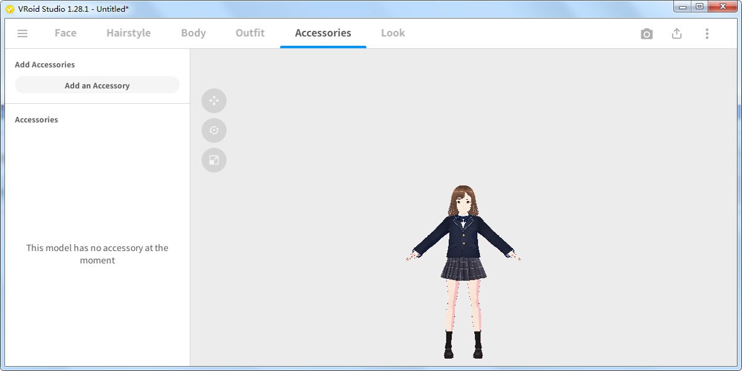
Task: Click the empty Accessories list panel
Action: (x=96, y=173)
